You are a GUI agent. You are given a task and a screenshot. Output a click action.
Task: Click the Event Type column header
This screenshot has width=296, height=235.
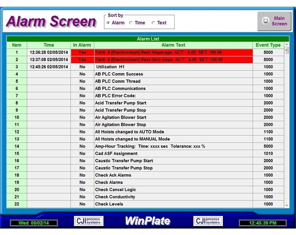point(268,45)
